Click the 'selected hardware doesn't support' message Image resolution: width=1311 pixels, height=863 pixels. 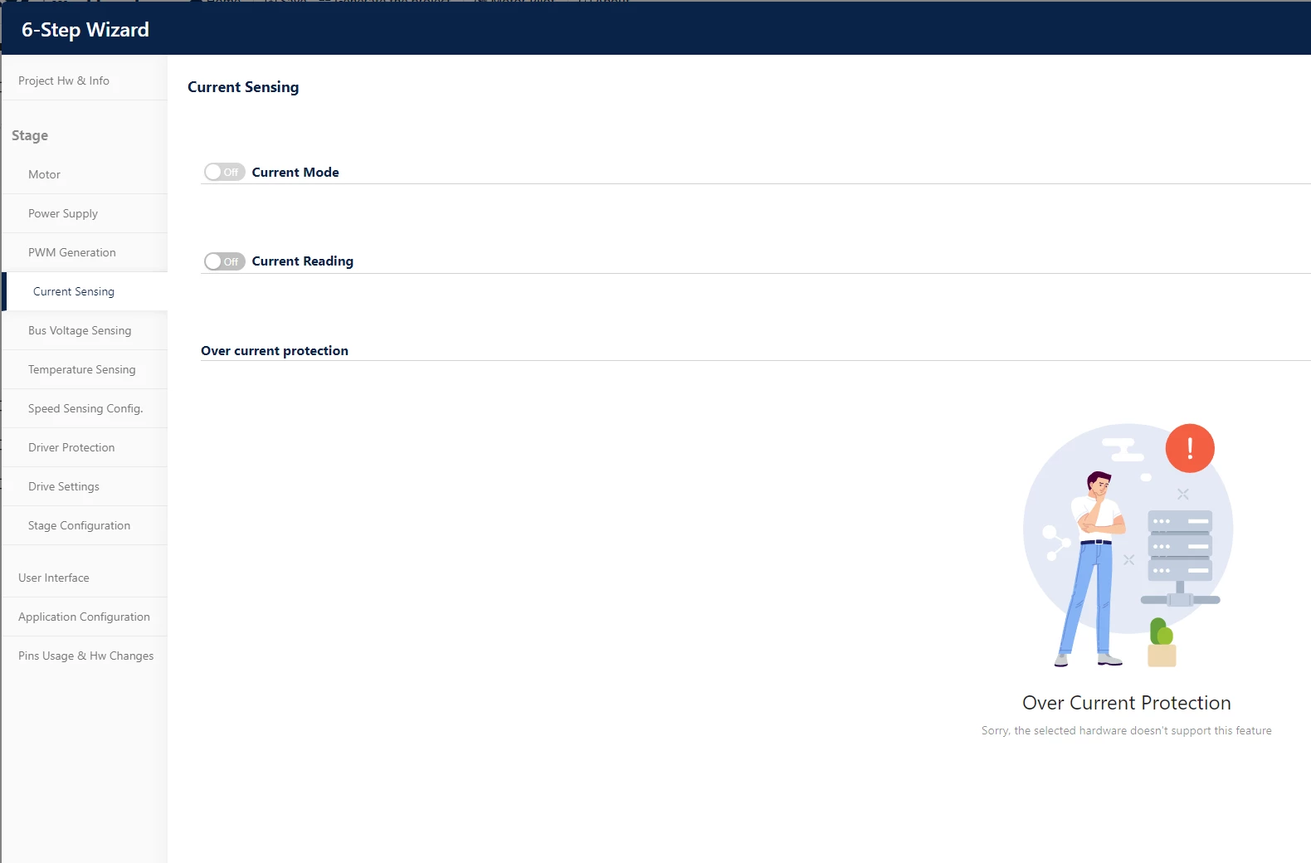coord(1127,730)
